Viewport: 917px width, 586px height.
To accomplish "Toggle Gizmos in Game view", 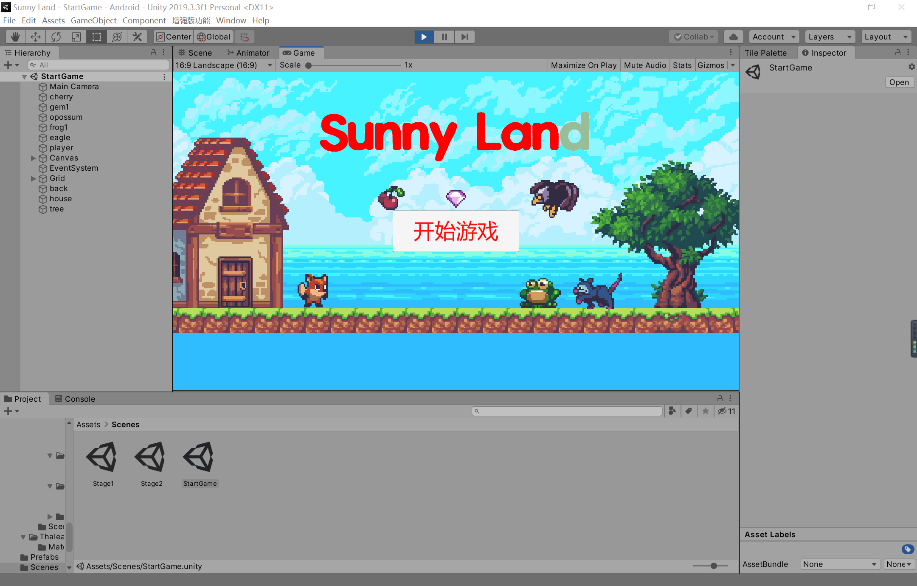I will [x=711, y=65].
